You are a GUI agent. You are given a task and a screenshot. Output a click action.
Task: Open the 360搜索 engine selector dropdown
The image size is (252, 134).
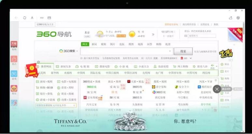pos(77,51)
